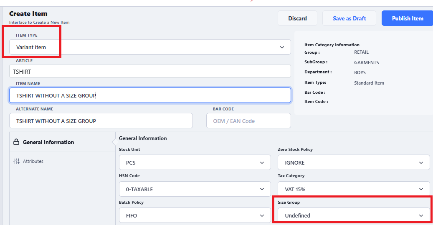The height and width of the screenshot is (225, 433).
Task: Click the Discard button
Action: point(297,18)
